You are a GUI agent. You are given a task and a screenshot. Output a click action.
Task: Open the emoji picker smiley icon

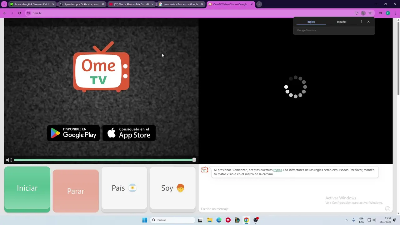tap(388, 209)
